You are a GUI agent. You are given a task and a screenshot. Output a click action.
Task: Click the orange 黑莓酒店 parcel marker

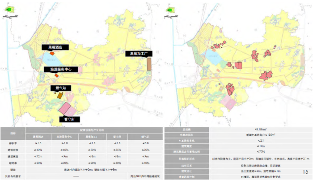(52, 54)
